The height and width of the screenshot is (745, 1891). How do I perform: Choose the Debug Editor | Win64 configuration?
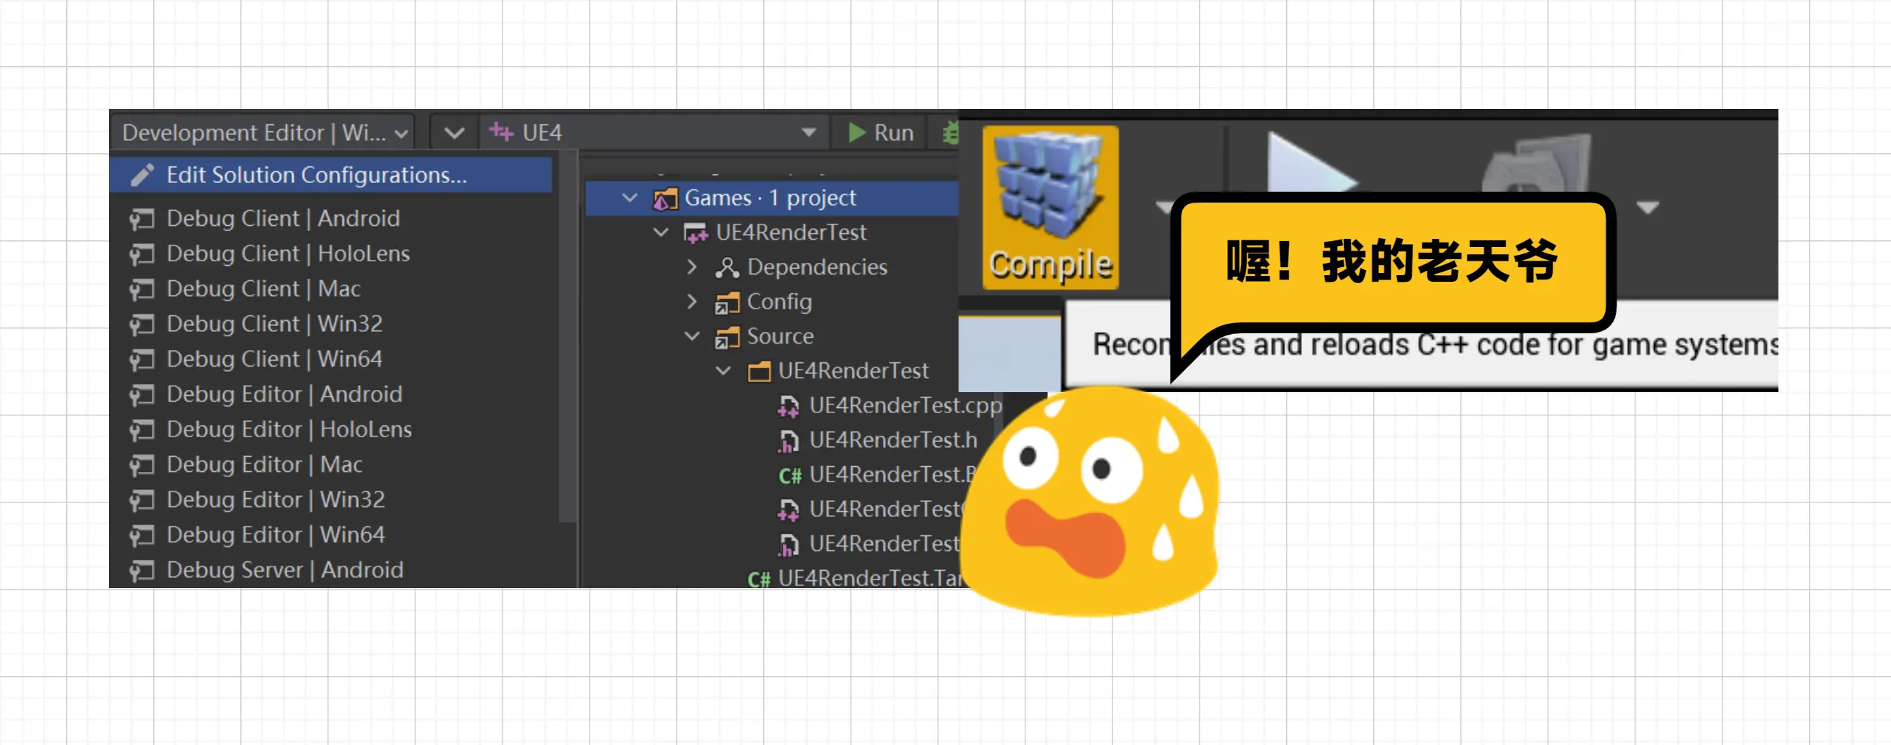click(x=276, y=534)
